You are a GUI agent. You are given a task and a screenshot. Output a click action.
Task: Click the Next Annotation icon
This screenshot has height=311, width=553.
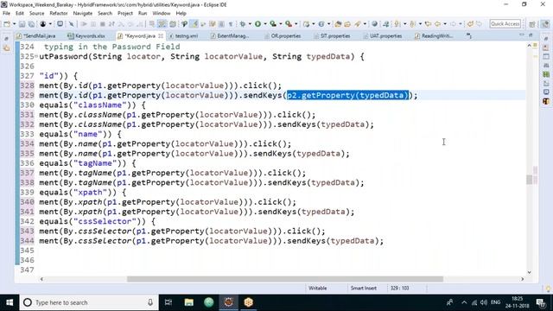click(397, 24)
